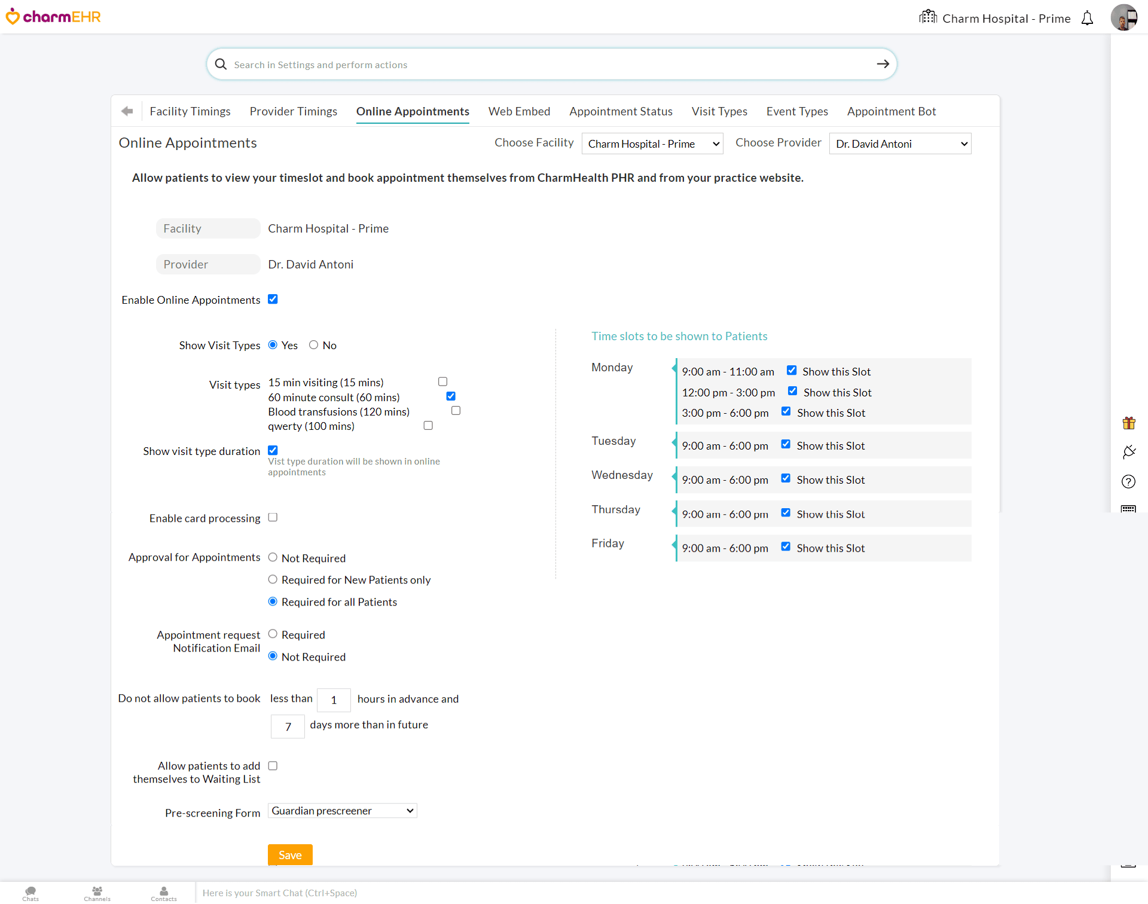1148x904 pixels.
Task: Expand the Pre-screening Form dropdown
Action: click(x=342, y=811)
